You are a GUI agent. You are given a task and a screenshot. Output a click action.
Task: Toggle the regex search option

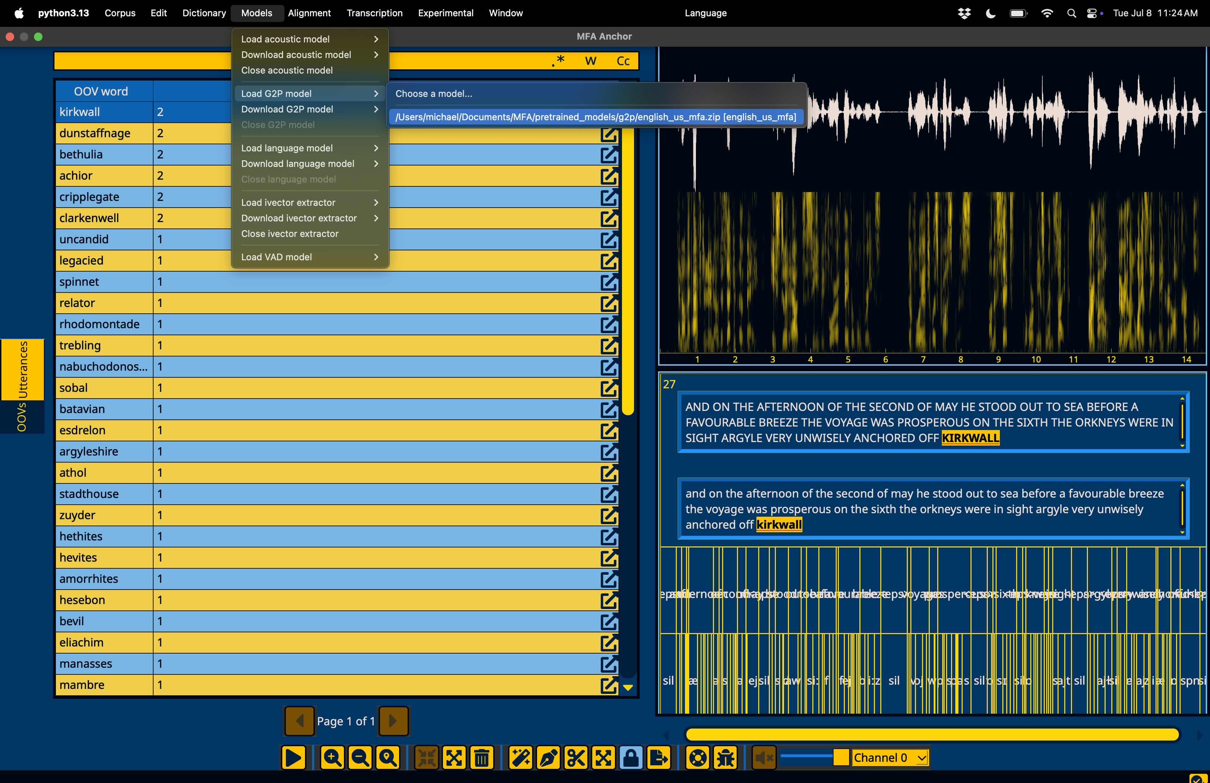pyautogui.click(x=558, y=60)
